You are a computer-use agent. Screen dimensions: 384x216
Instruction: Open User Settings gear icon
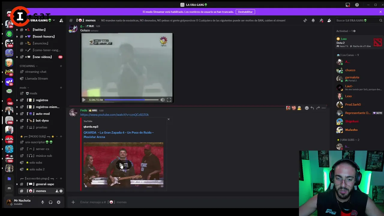[x=58, y=202]
